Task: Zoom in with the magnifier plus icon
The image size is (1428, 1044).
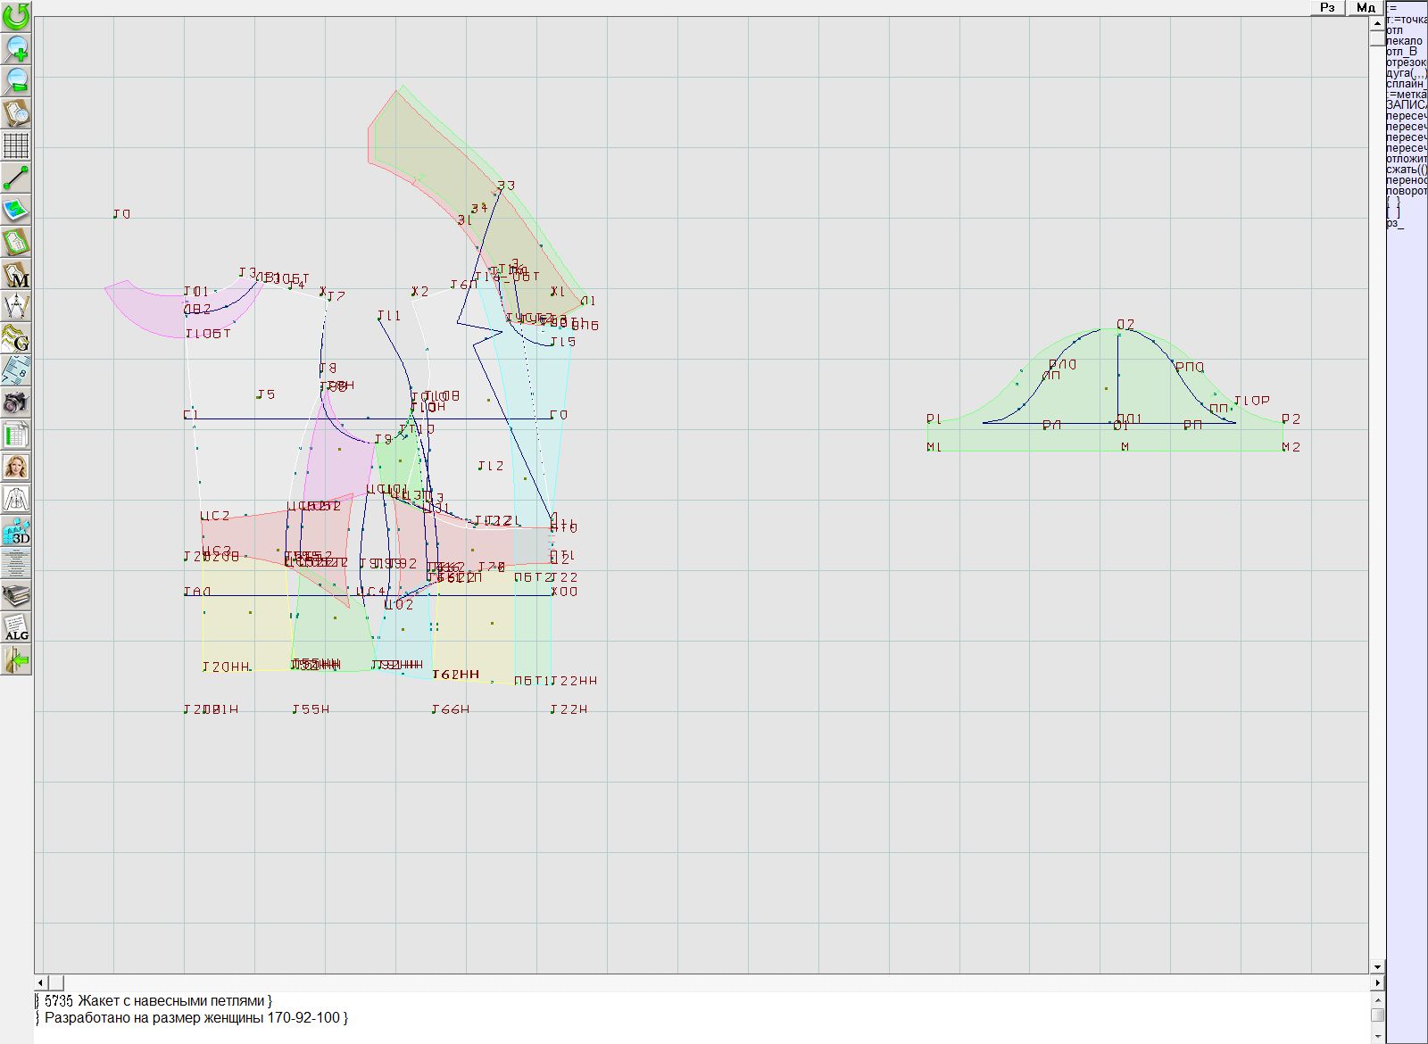Action: coord(16,48)
